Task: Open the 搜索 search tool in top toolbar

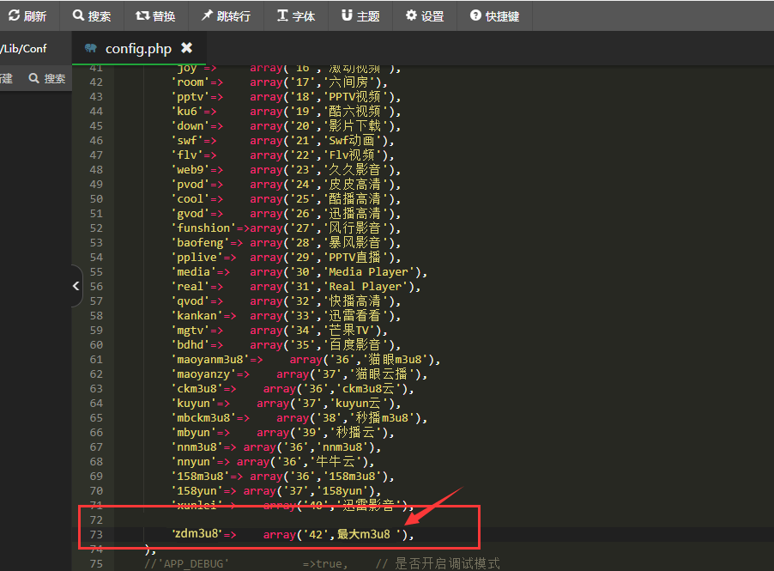Action: point(92,15)
